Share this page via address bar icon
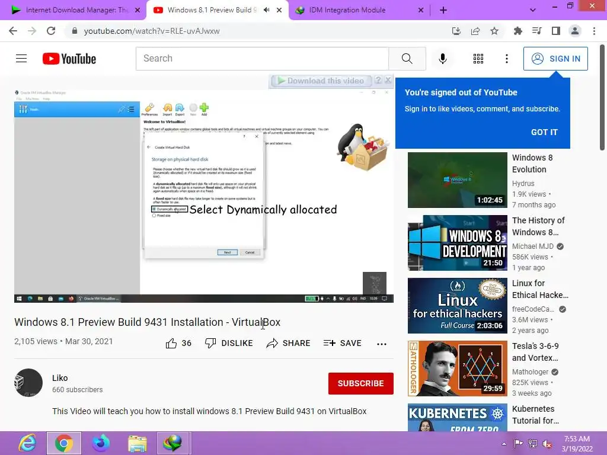The width and height of the screenshot is (607, 455). [x=475, y=31]
